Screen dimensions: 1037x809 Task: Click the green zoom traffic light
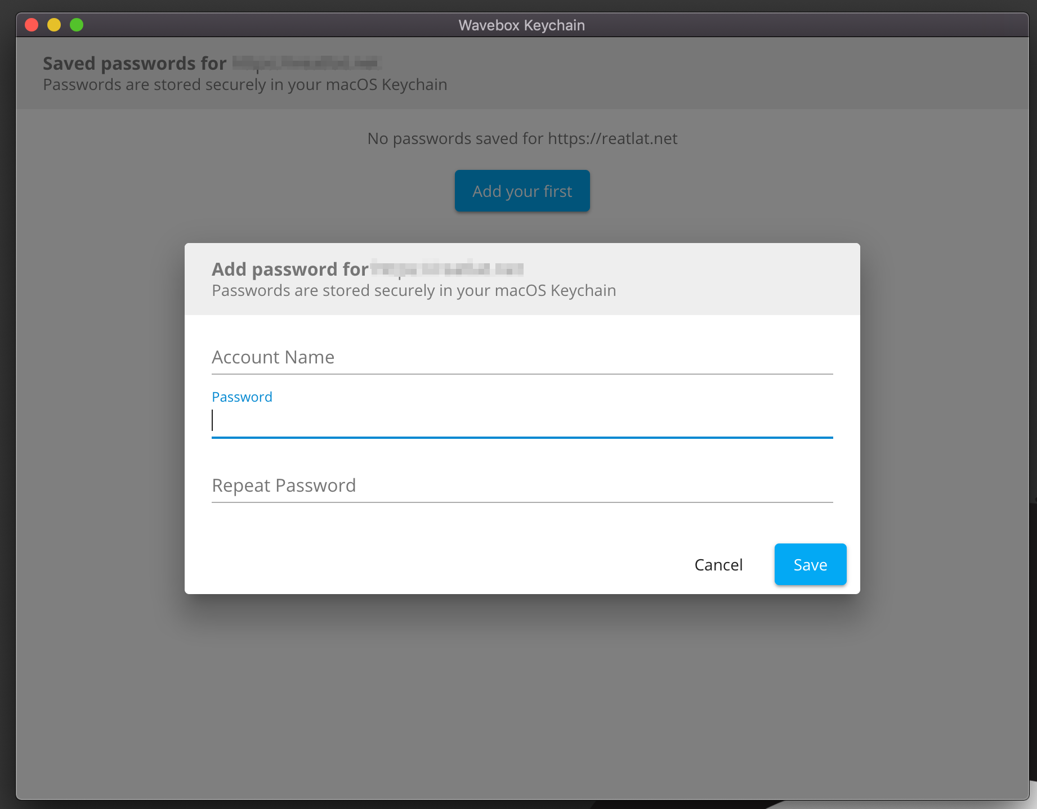(77, 25)
